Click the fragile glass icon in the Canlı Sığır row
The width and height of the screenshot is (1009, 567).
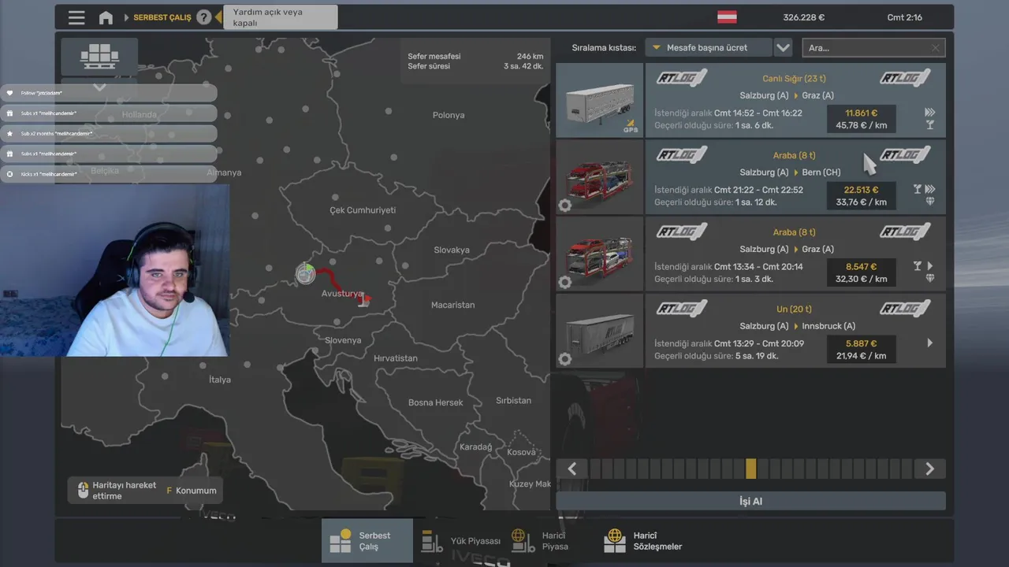point(930,125)
